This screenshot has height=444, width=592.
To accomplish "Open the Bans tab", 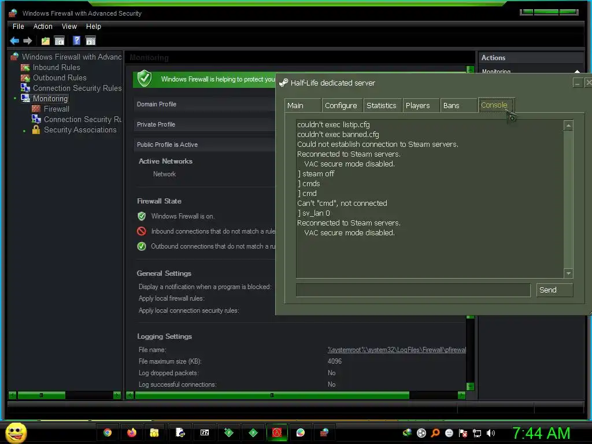I will (458, 105).
